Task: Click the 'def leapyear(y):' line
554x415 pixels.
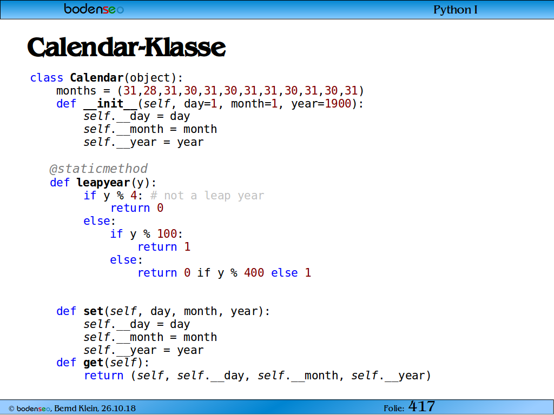Action: [x=103, y=183]
